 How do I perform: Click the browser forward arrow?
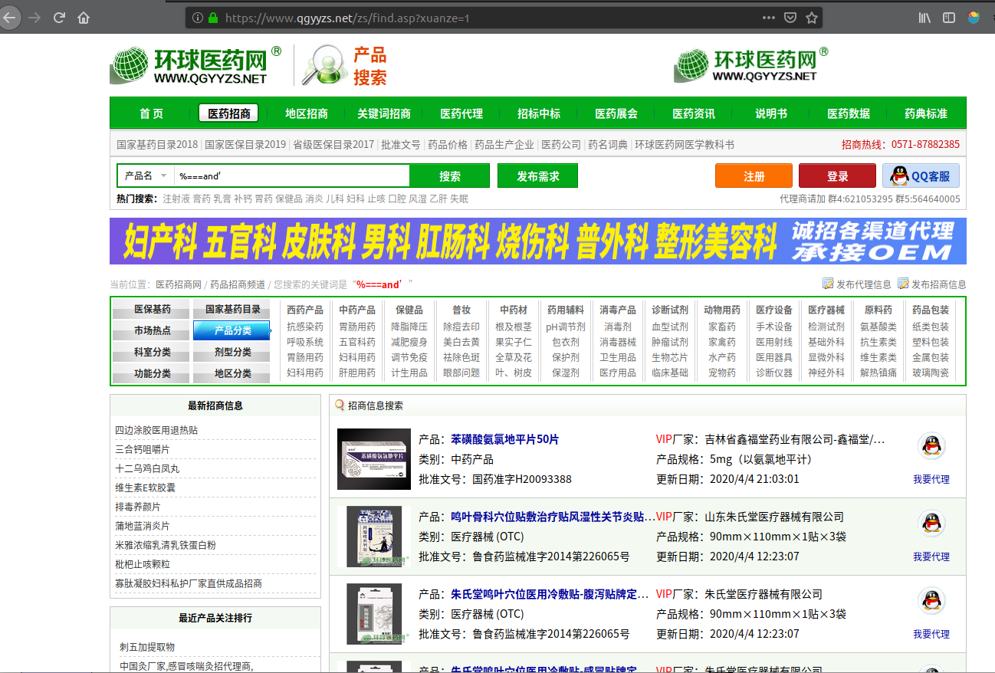pyautogui.click(x=34, y=18)
